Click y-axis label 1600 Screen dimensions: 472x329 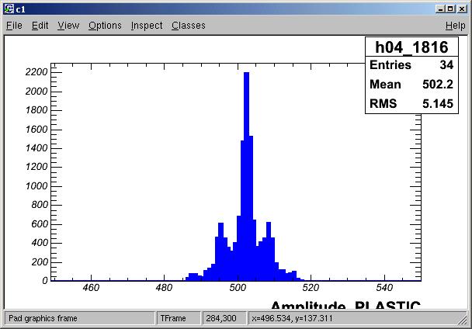click(x=36, y=130)
